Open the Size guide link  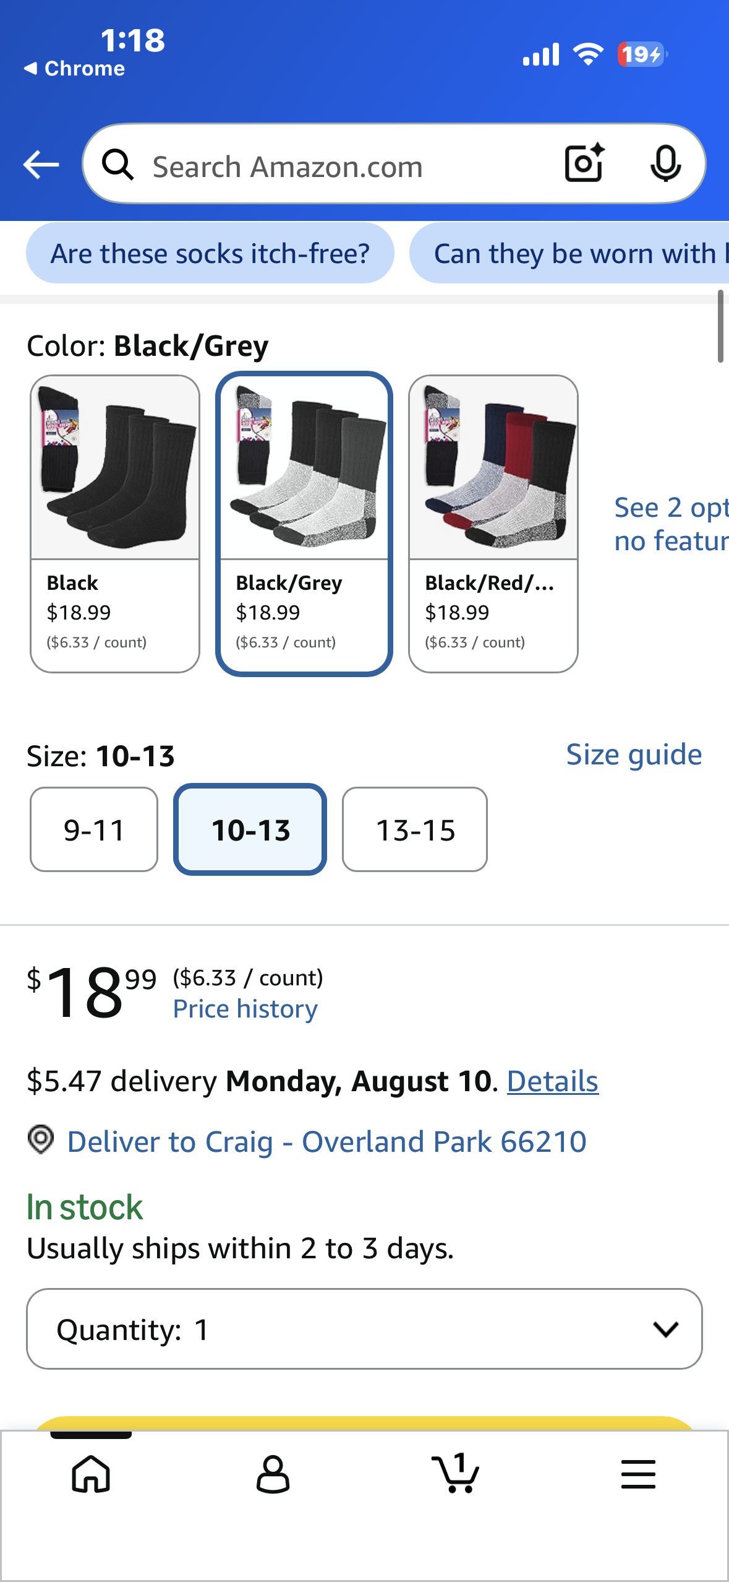click(634, 754)
